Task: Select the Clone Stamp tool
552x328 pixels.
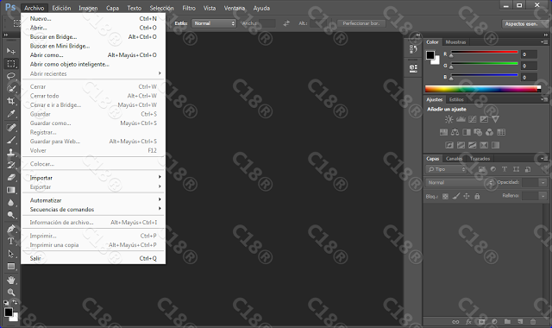Action: pos(10,153)
